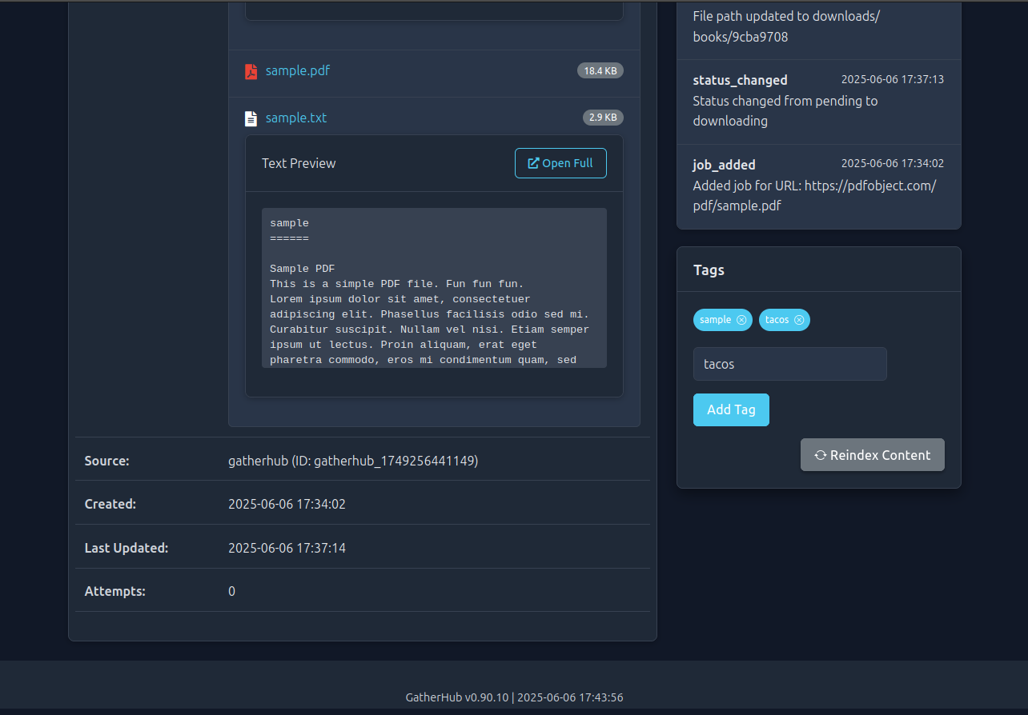Screen dimensions: 1028x715
Task: Click the Text Preview panel heading
Action: [x=299, y=163]
